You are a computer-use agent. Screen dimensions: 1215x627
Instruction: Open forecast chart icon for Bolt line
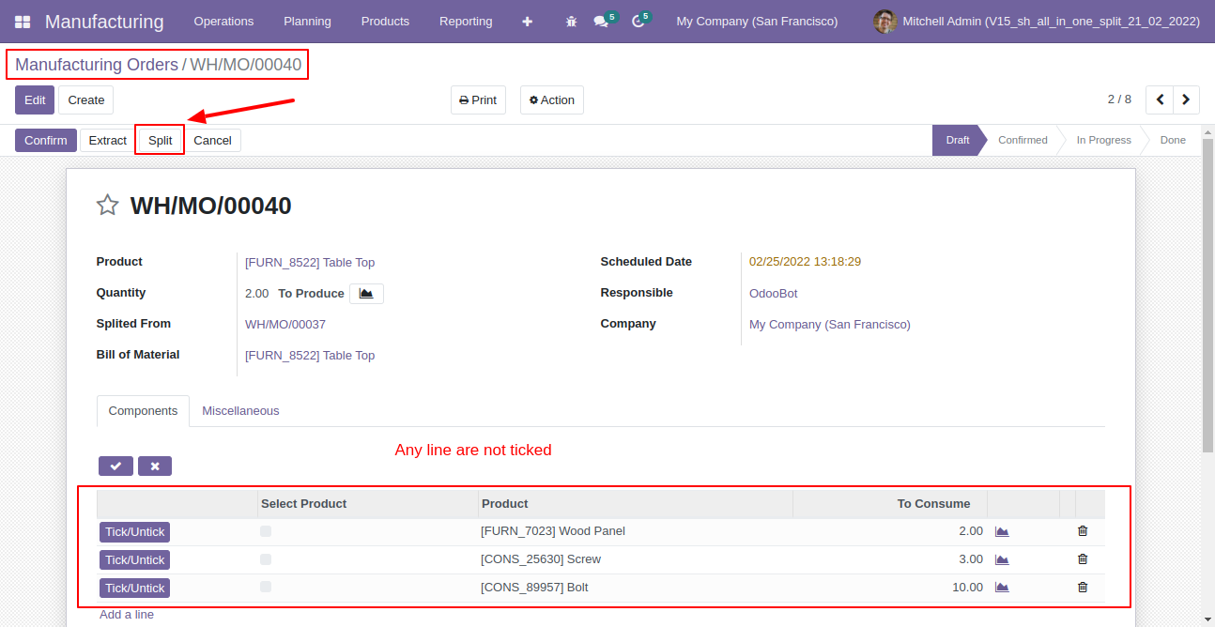click(x=1002, y=588)
